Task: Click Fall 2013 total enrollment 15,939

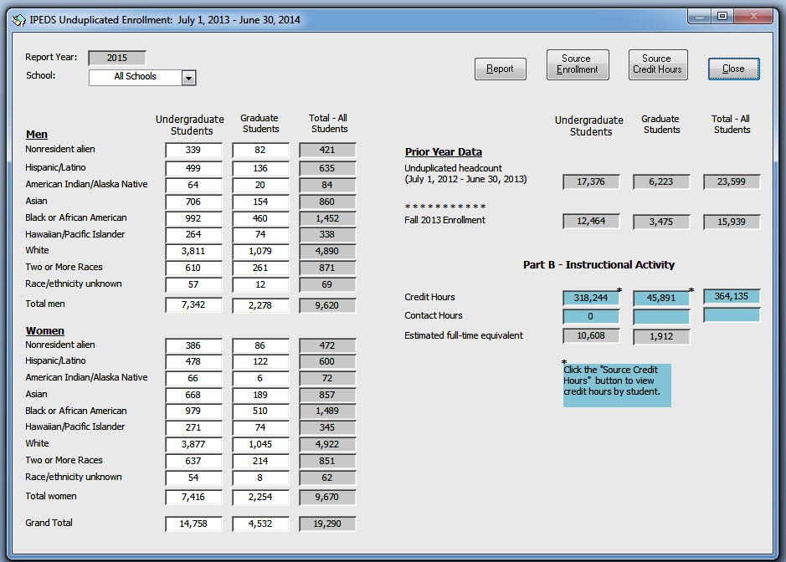Action: click(x=732, y=222)
